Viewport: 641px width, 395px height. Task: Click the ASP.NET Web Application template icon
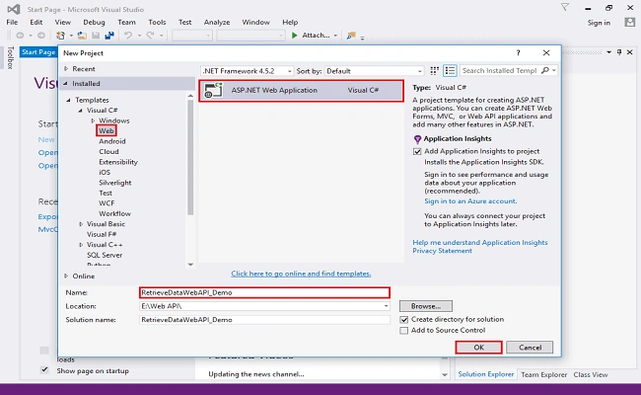[x=213, y=90]
